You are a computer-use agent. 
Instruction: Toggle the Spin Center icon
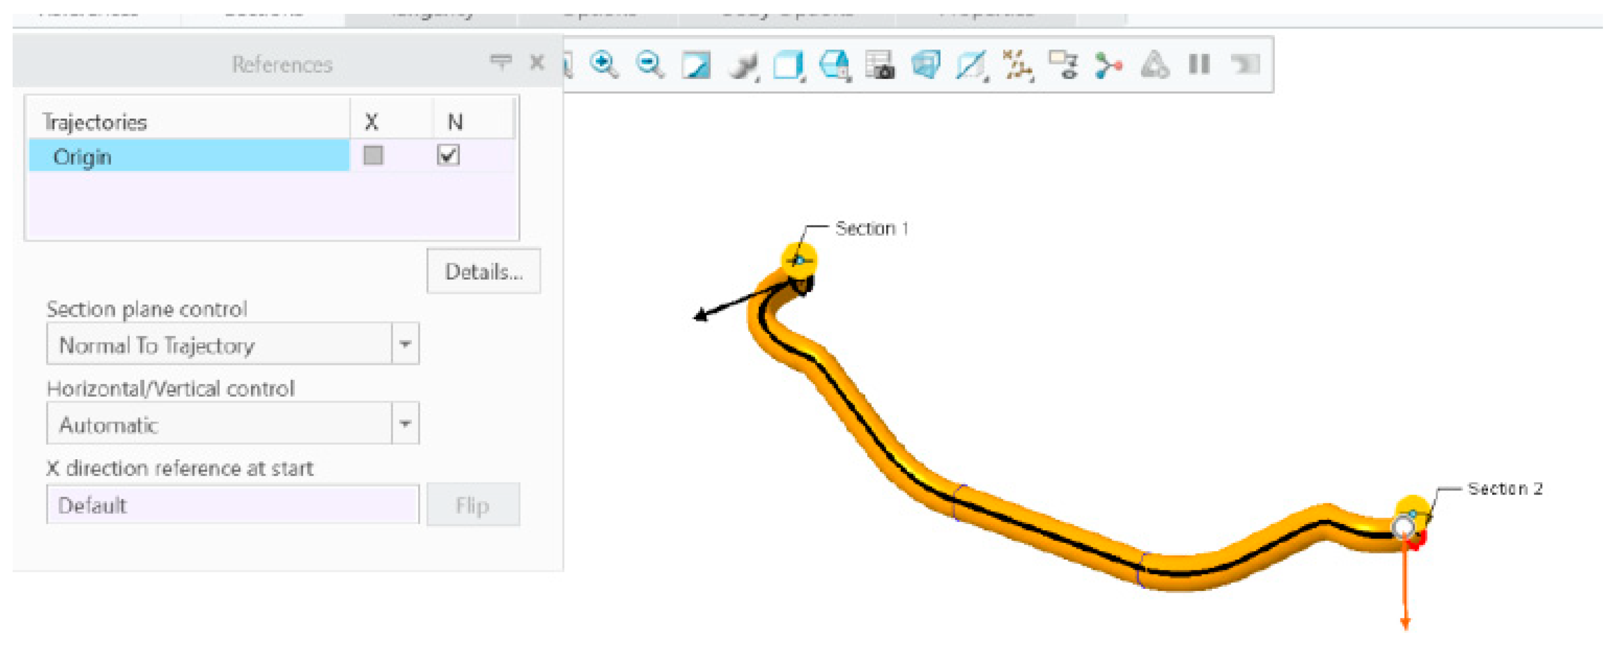1108,65
